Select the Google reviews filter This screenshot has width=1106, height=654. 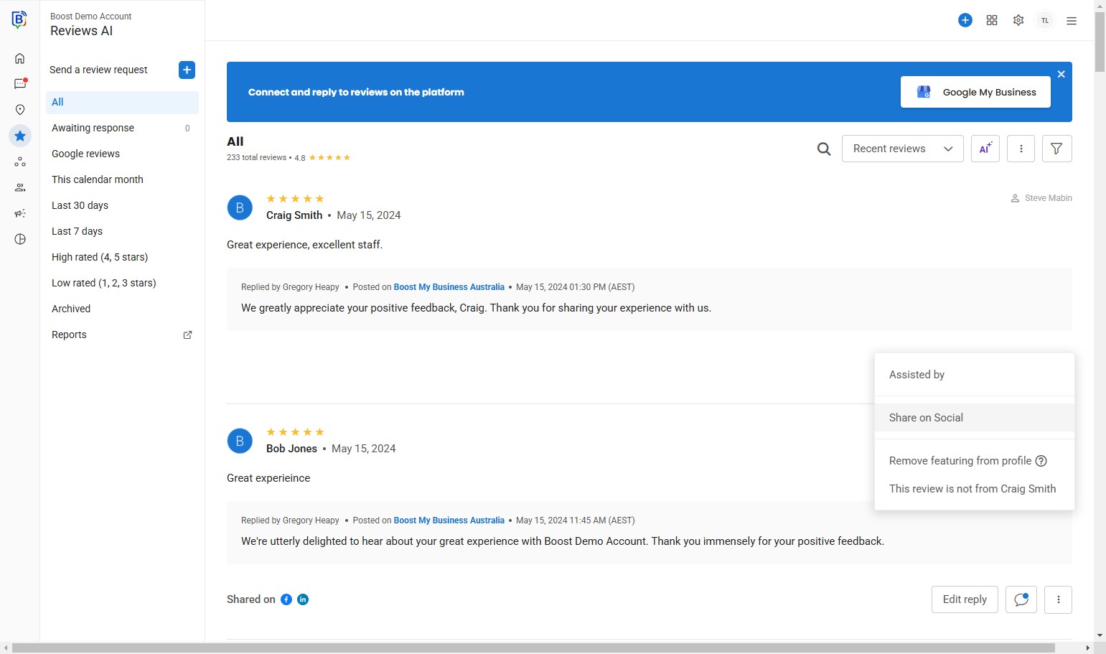85,154
